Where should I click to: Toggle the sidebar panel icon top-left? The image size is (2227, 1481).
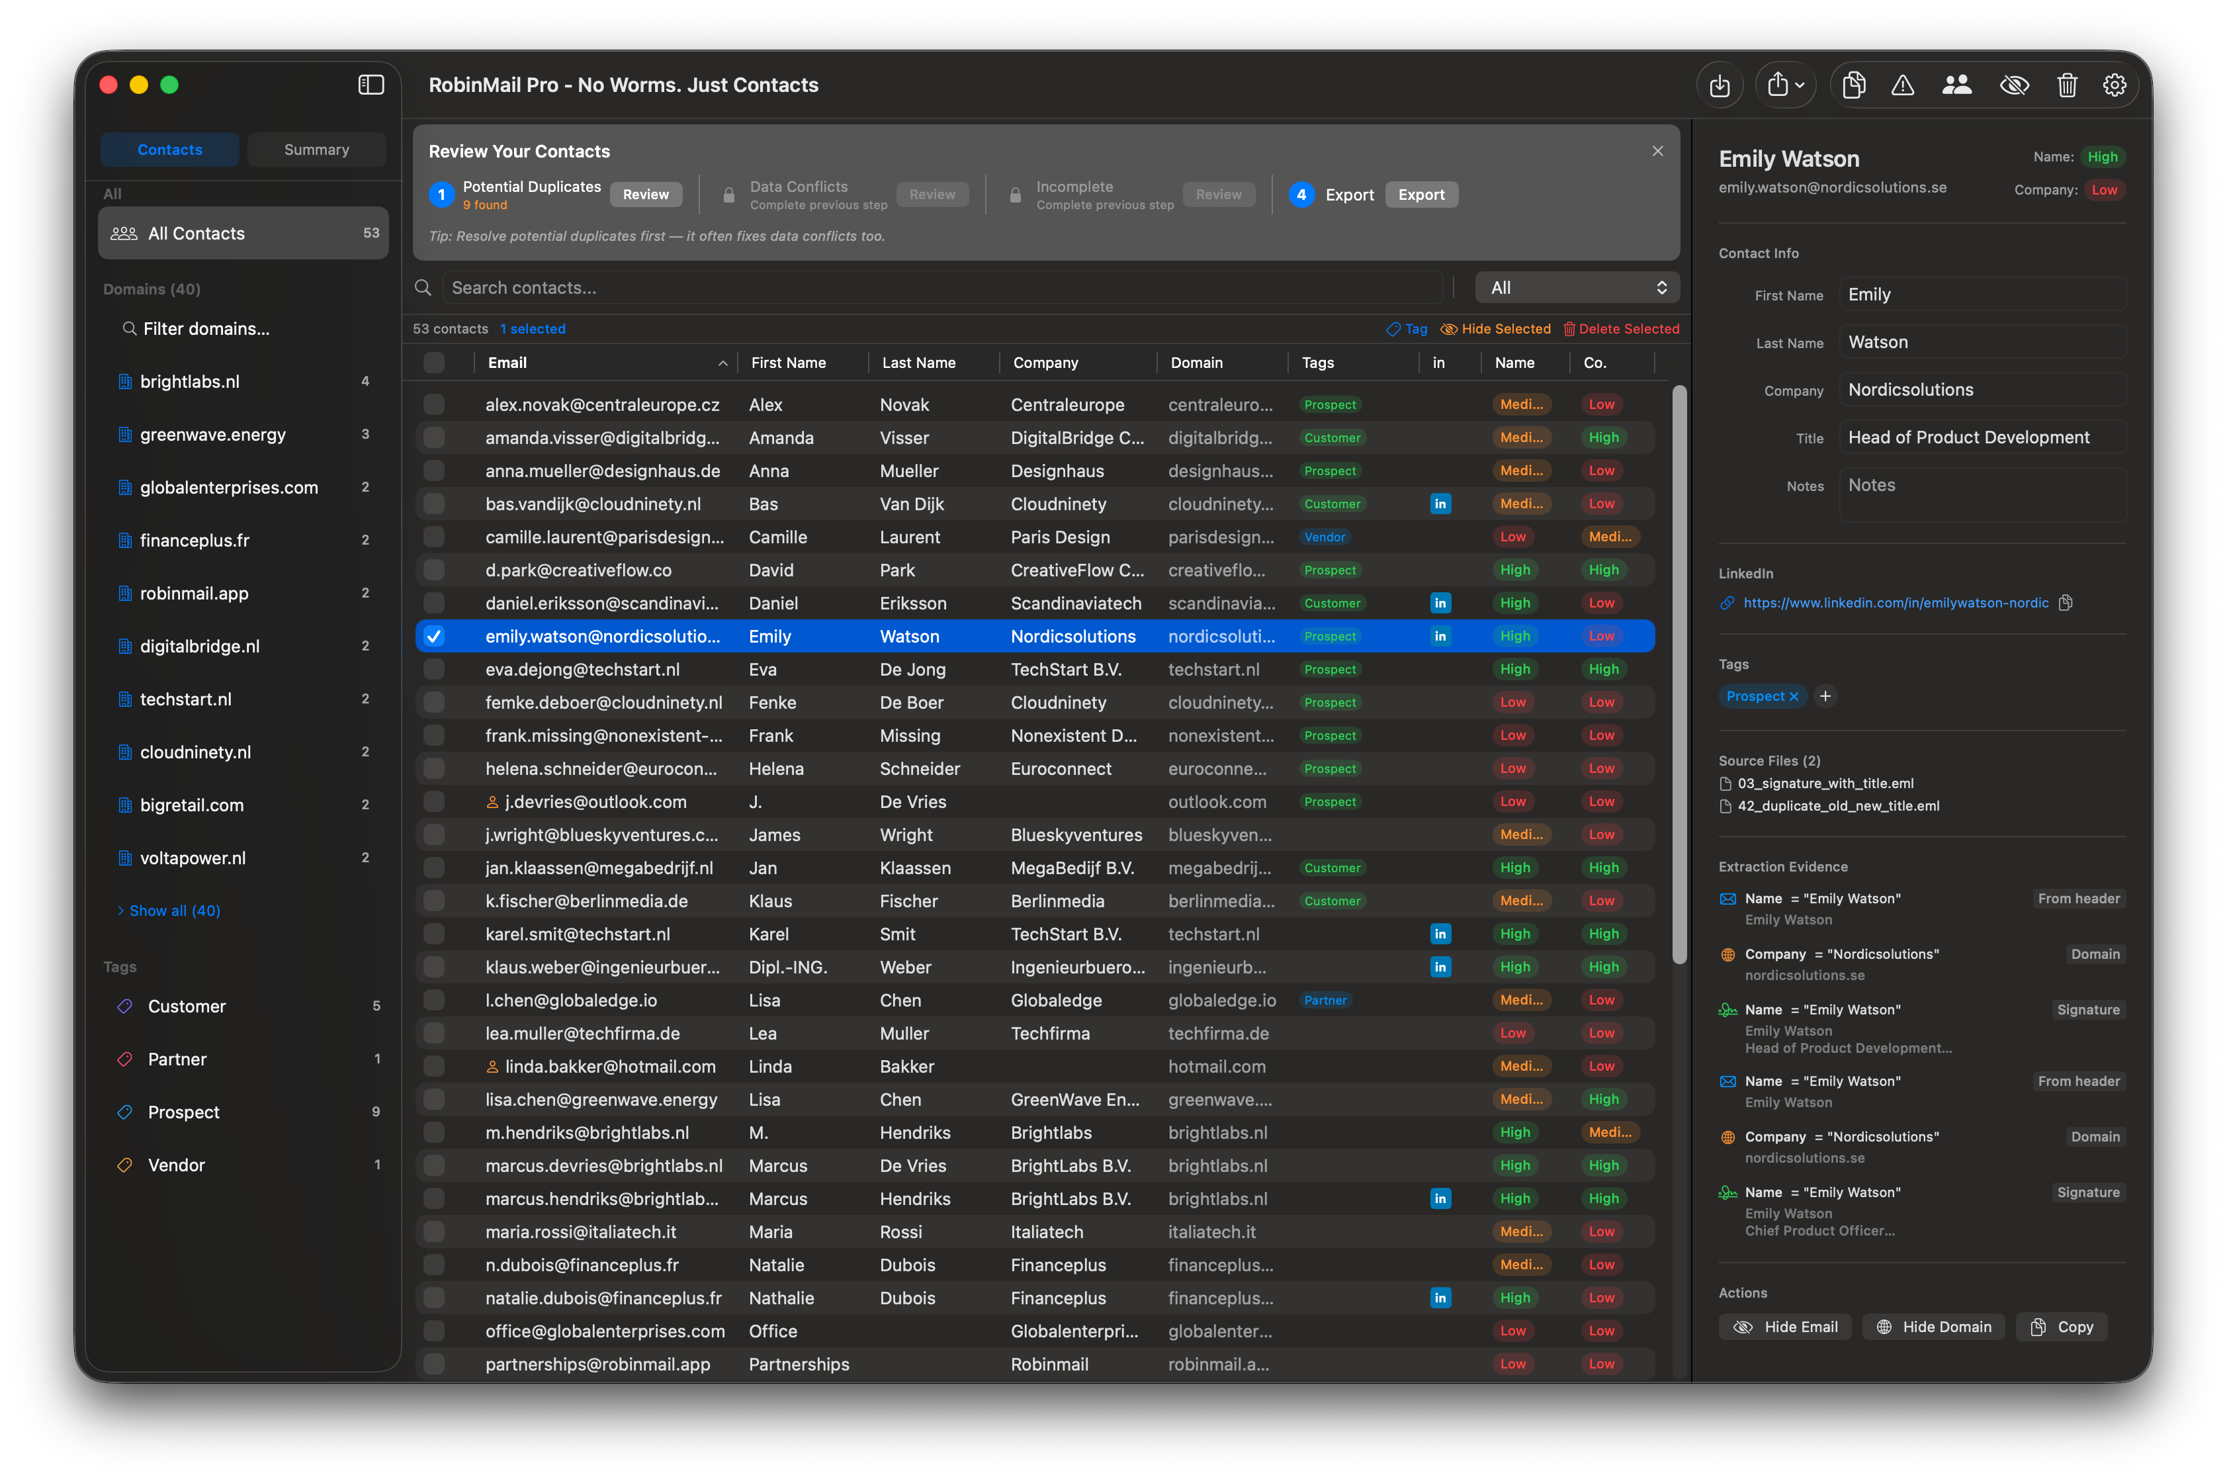click(371, 84)
